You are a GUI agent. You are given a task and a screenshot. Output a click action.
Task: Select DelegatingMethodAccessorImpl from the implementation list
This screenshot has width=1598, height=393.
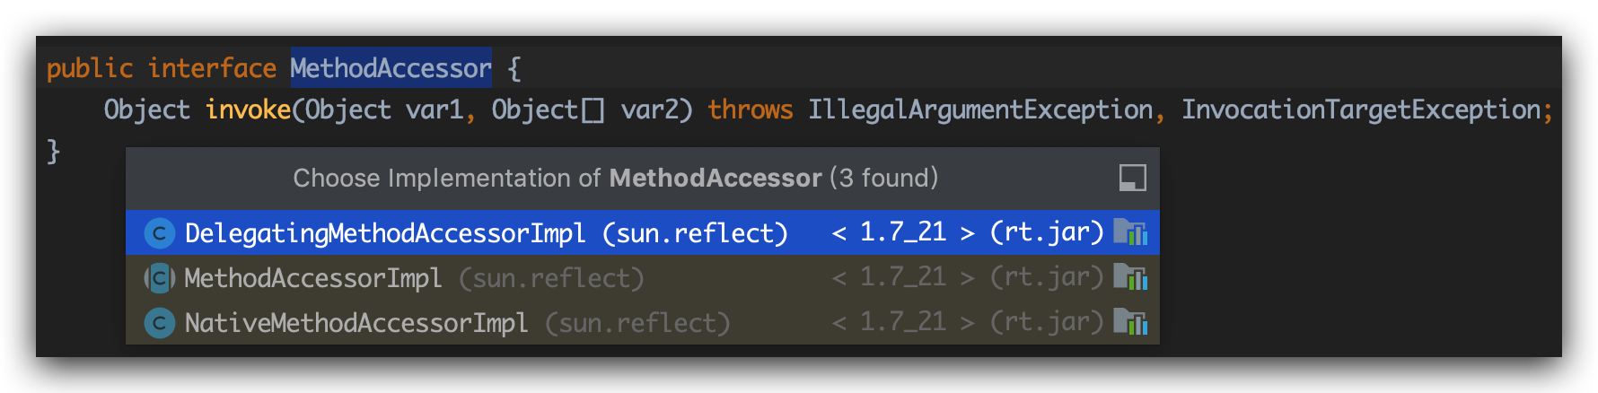[384, 233]
